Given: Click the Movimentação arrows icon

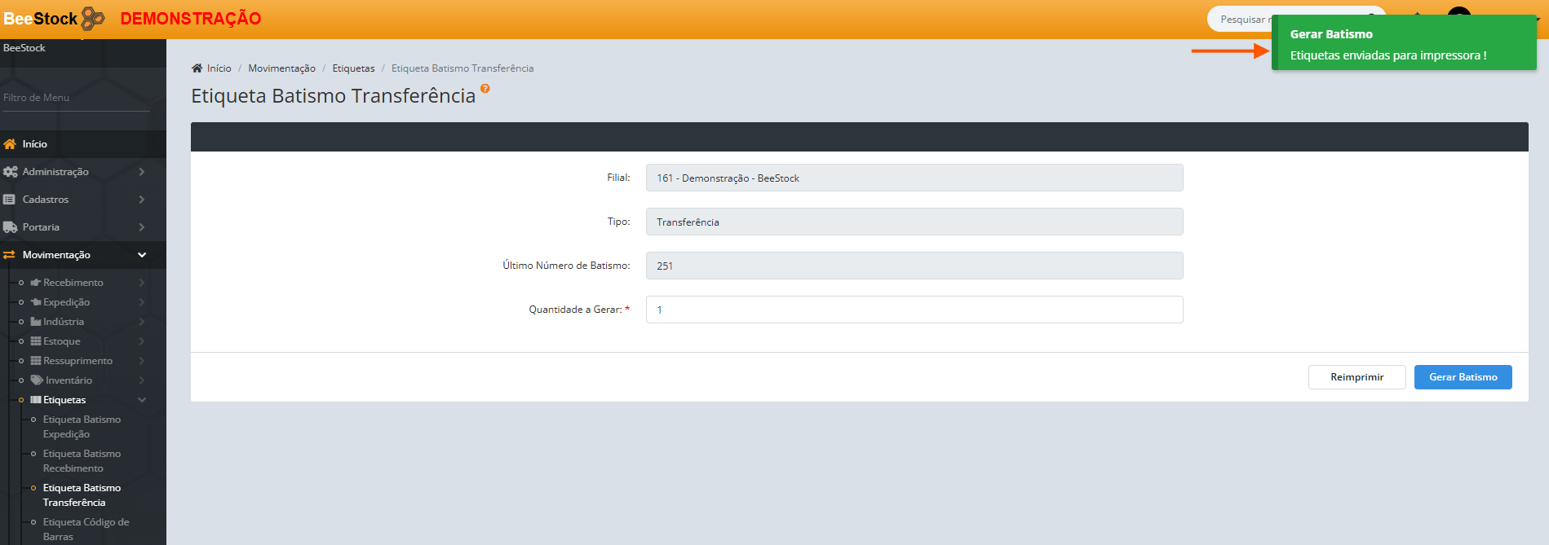Looking at the screenshot, I should (x=10, y=255).
